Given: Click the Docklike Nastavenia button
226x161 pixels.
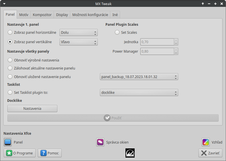Looking at the screenshot, I should [x=32, y=108].
